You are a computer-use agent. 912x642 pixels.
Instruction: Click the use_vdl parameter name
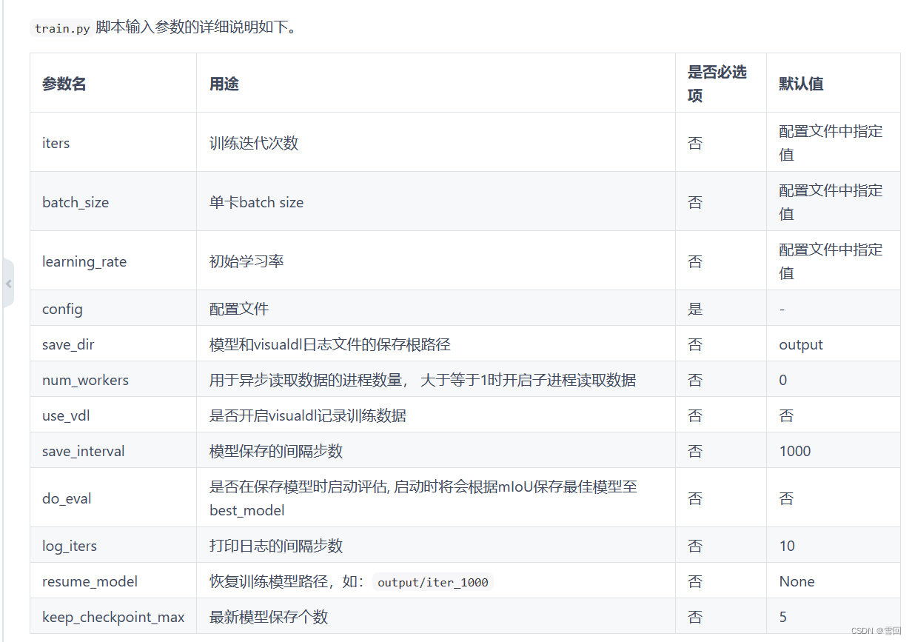(x=65, y=415)
